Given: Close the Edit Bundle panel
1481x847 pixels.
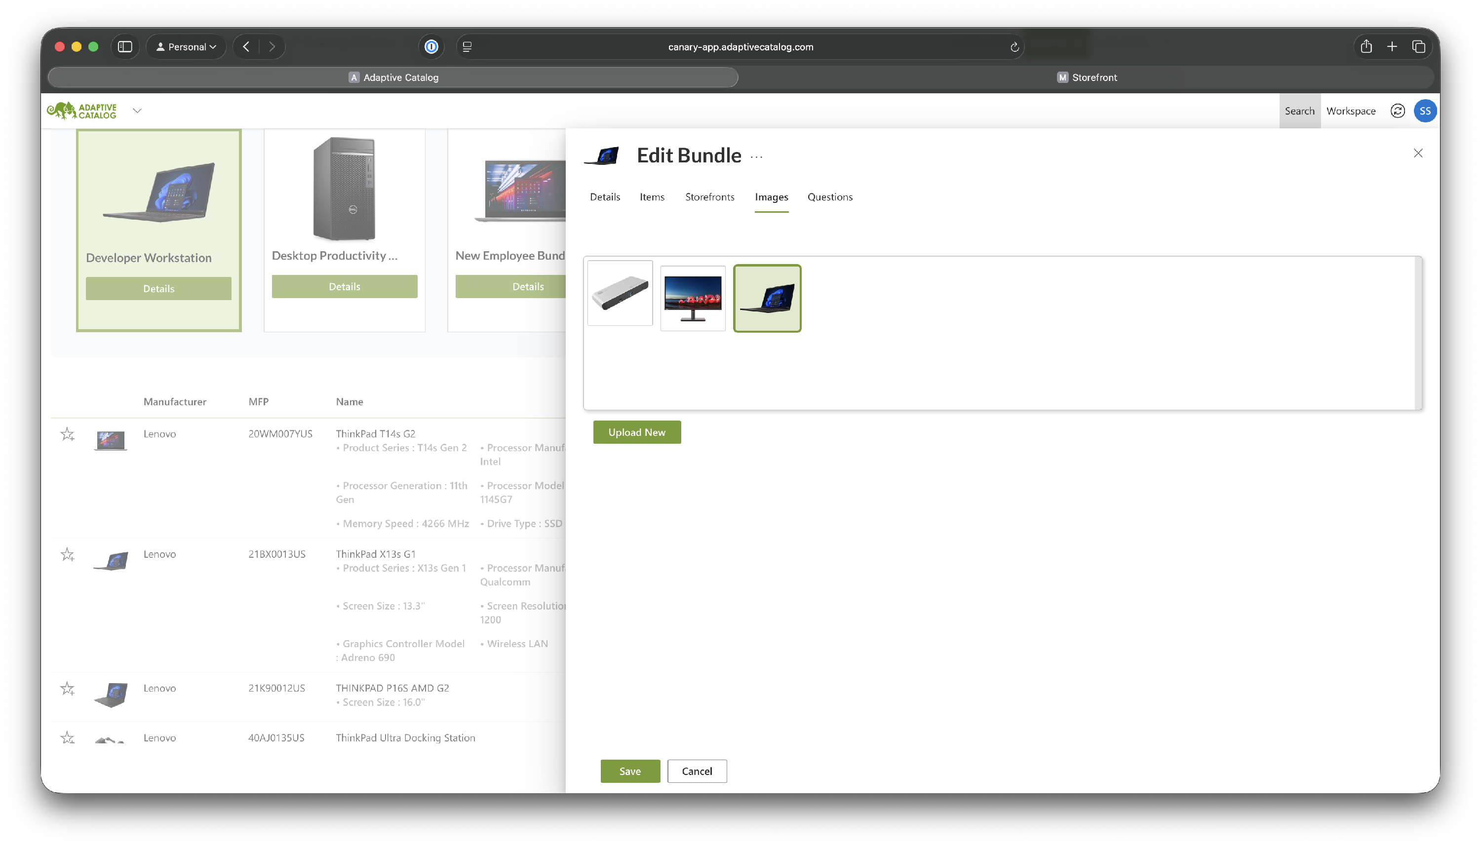Looking at the screenshot, I should 1418,153.
